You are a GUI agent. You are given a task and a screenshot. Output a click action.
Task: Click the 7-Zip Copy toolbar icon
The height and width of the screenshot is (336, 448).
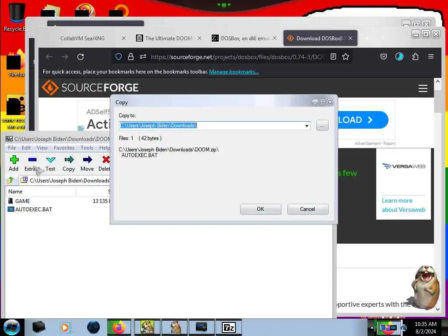pyautogui.click(x=69, y=164)
